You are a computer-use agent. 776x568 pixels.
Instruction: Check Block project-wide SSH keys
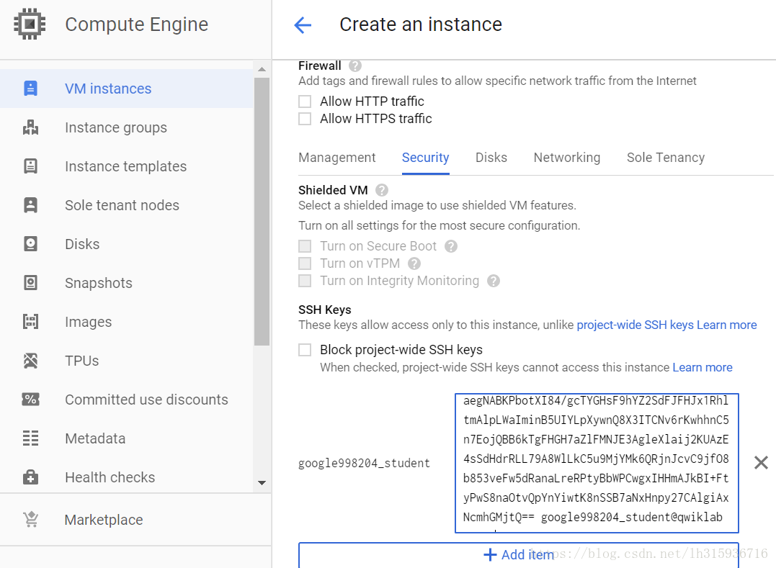pos(305,350)
